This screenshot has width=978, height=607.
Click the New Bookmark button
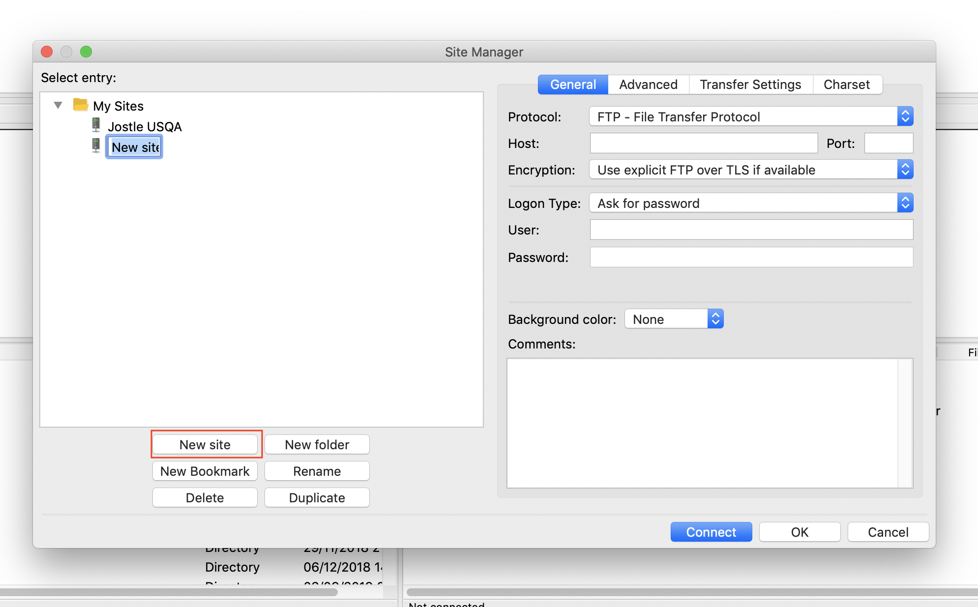click(x=205, y=471)
